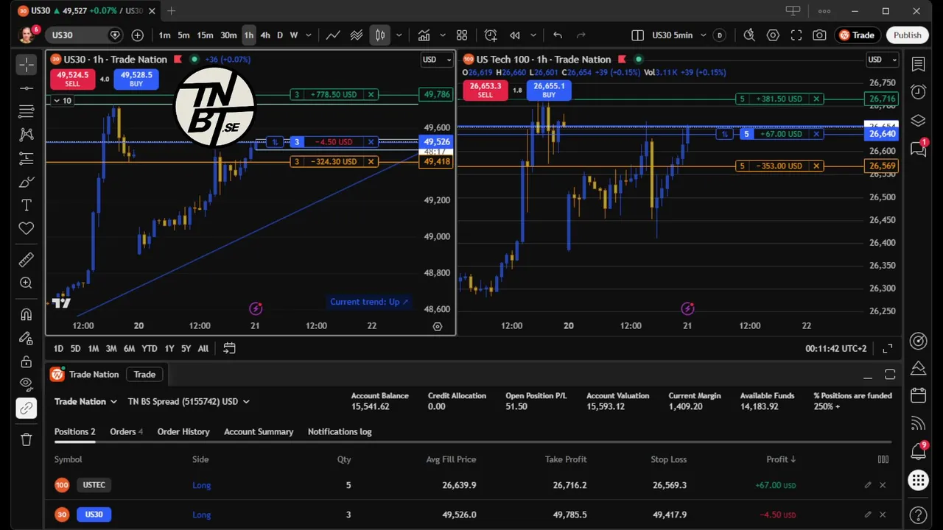
Task: Click the US Tech 100 SELL 26,653.3 button
Action: (x=485, y=91)
